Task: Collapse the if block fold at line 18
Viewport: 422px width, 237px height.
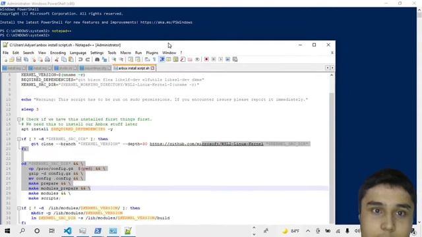Action: [19, 139]
